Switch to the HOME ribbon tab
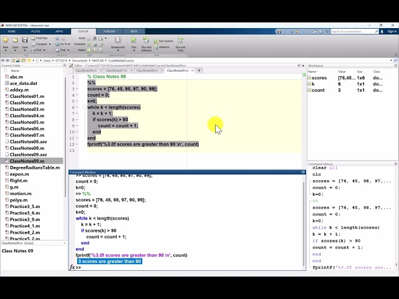Viewport: 399px width, 299px height. (x=12, y=32)
